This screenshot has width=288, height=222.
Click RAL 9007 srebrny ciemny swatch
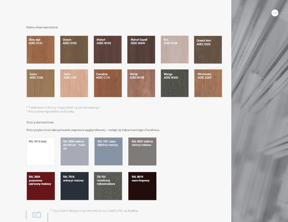(x=142, y=152)
